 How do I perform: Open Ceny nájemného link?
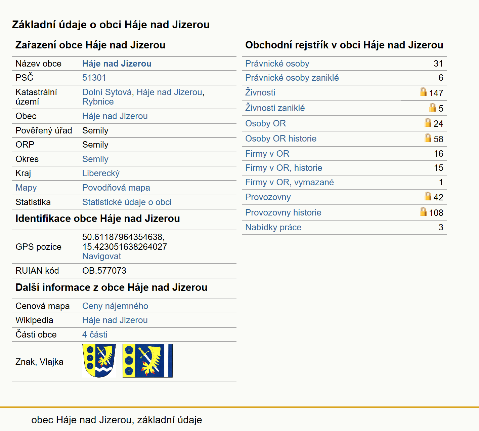(x=115, y=306)
